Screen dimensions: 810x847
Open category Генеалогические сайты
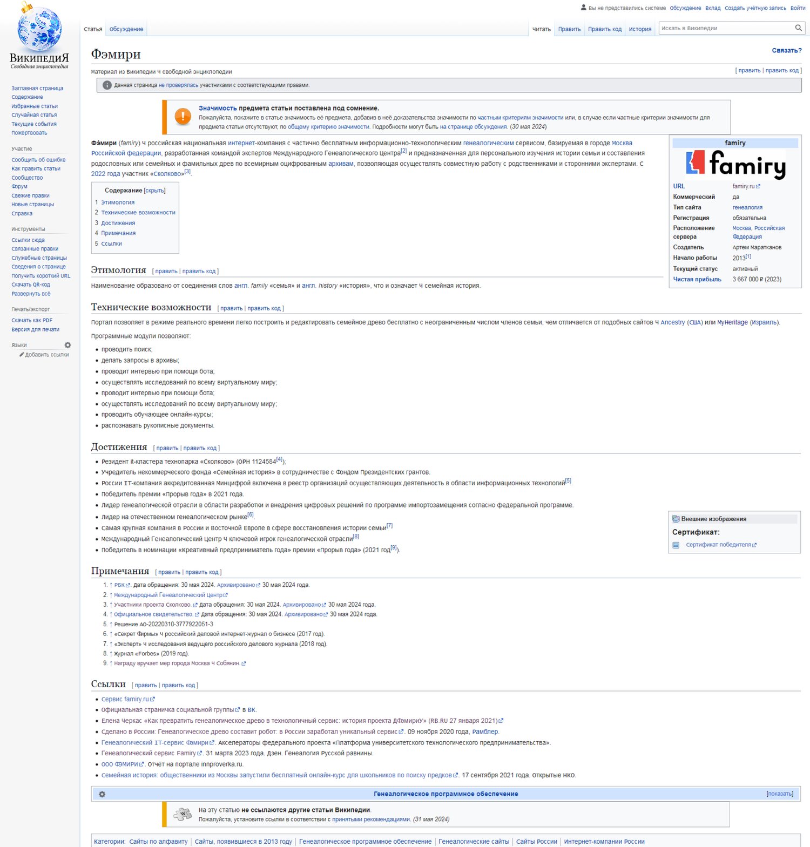pyautogui.click(x=474, y=842)
